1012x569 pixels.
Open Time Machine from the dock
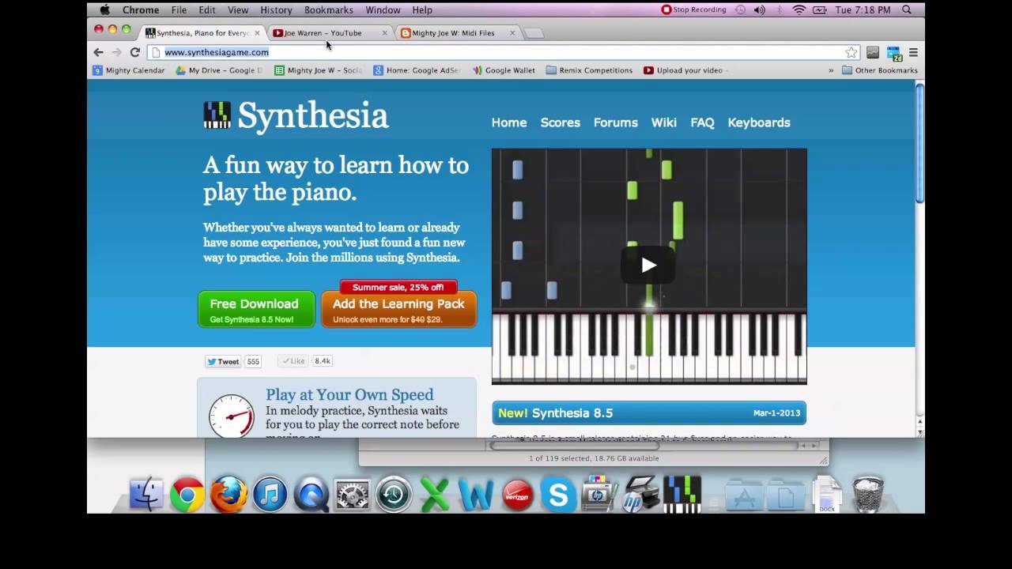393,496
